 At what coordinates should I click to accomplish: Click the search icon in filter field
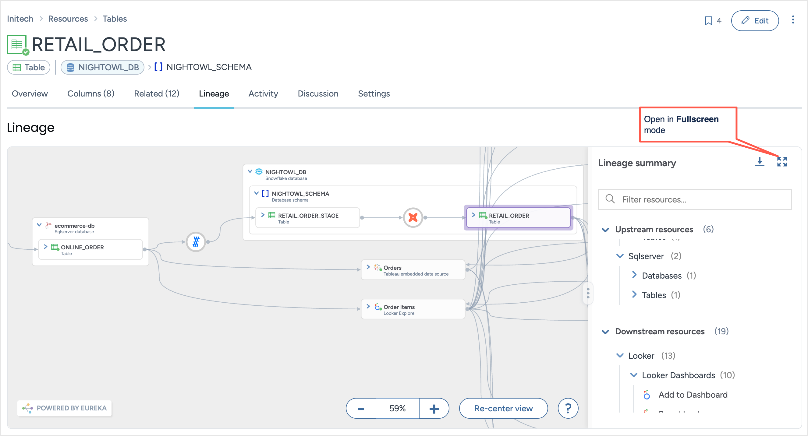coord(610,199)
